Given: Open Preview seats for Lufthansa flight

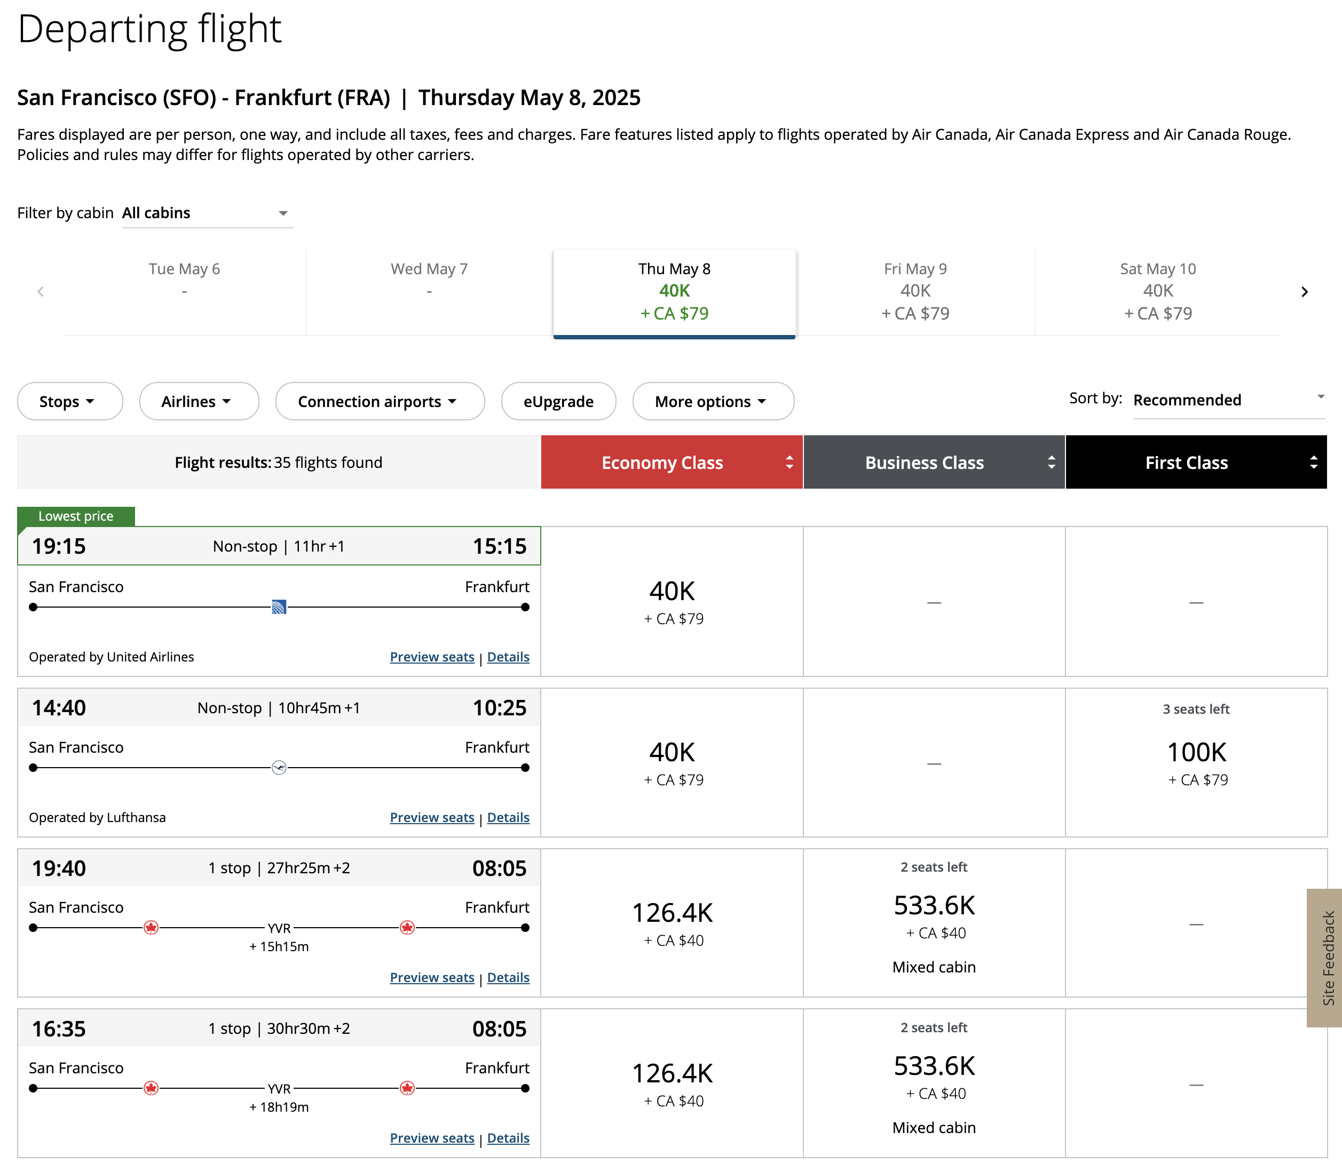Looking at the screenshot, I should click(x=431, y=817).
